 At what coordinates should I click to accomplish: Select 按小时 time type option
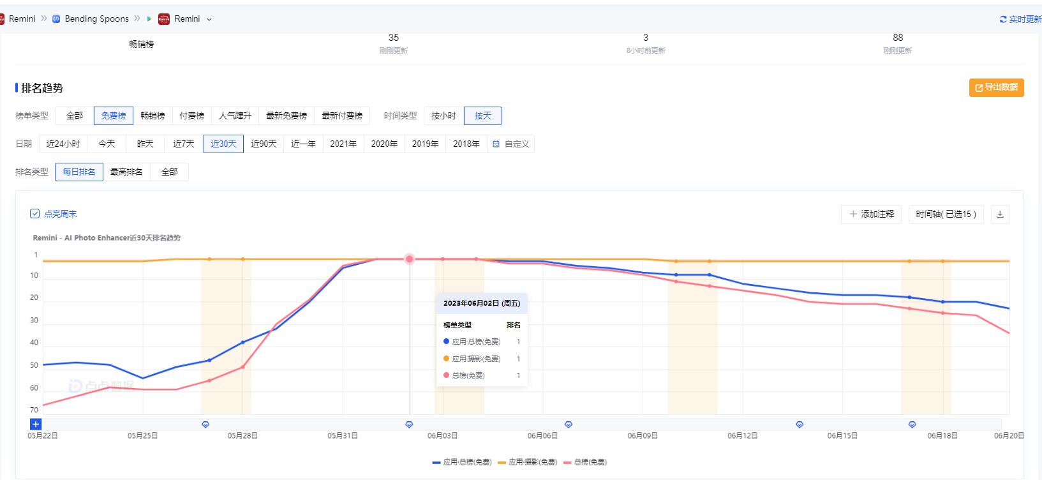coord(443,116)
